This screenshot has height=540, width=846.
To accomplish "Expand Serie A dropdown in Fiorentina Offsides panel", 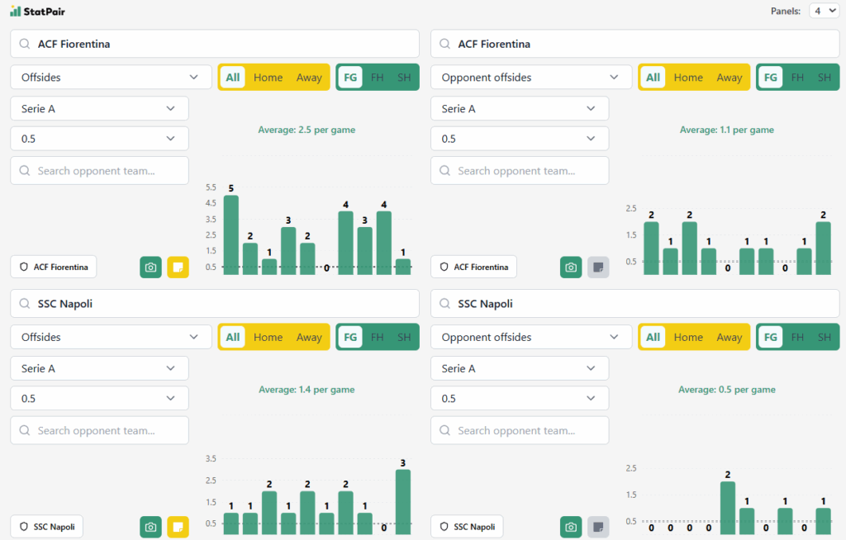I will point(99,108).
